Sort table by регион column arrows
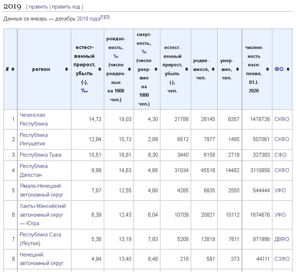The width and height of the screenshot is (296, 272). 66,69
